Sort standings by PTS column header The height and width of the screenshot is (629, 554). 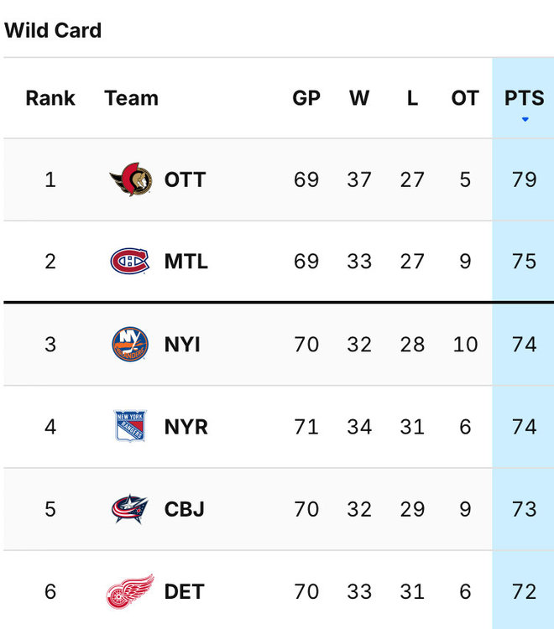click(x=525, y=98)
